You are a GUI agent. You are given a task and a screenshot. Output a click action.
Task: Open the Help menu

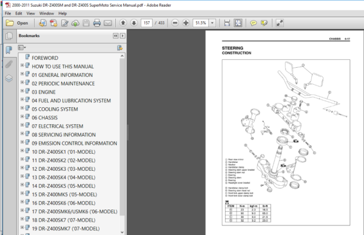coord(62,13)
